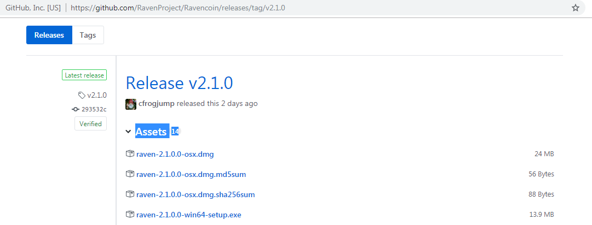Click the 24 MB file size

click(x=544, y=154)
